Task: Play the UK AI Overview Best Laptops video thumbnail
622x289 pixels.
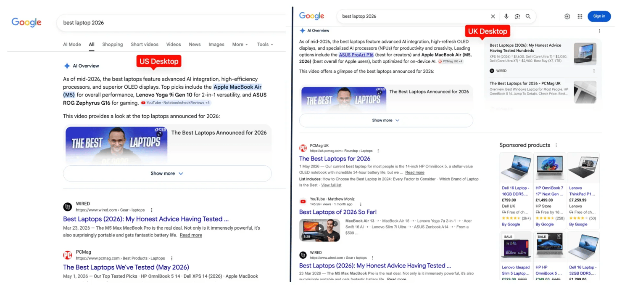Action: click(344, 100)
